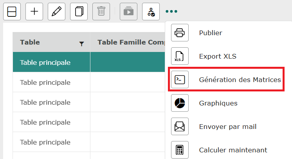Open the workflow hierarchy validation icon
Viewport: 292px width, 159px height.
click(151, 11)
